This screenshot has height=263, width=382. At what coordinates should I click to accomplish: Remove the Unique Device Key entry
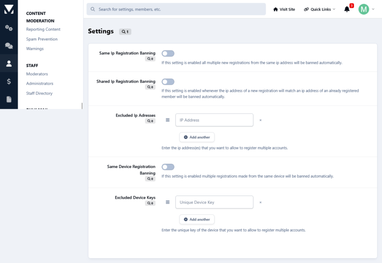(x=261, y=202)
